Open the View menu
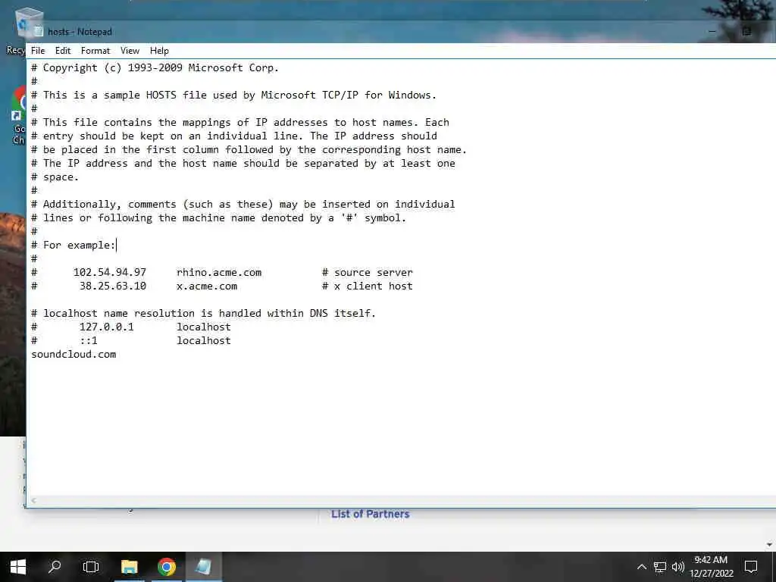 (130, 51)
